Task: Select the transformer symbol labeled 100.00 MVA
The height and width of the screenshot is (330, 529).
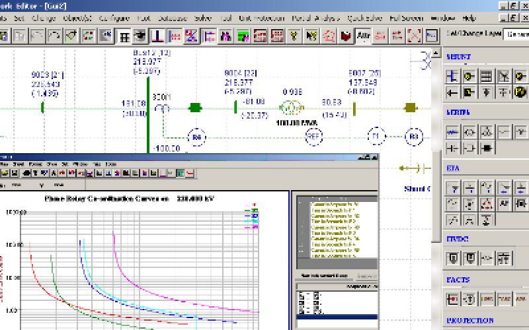Action: (292, 108)
